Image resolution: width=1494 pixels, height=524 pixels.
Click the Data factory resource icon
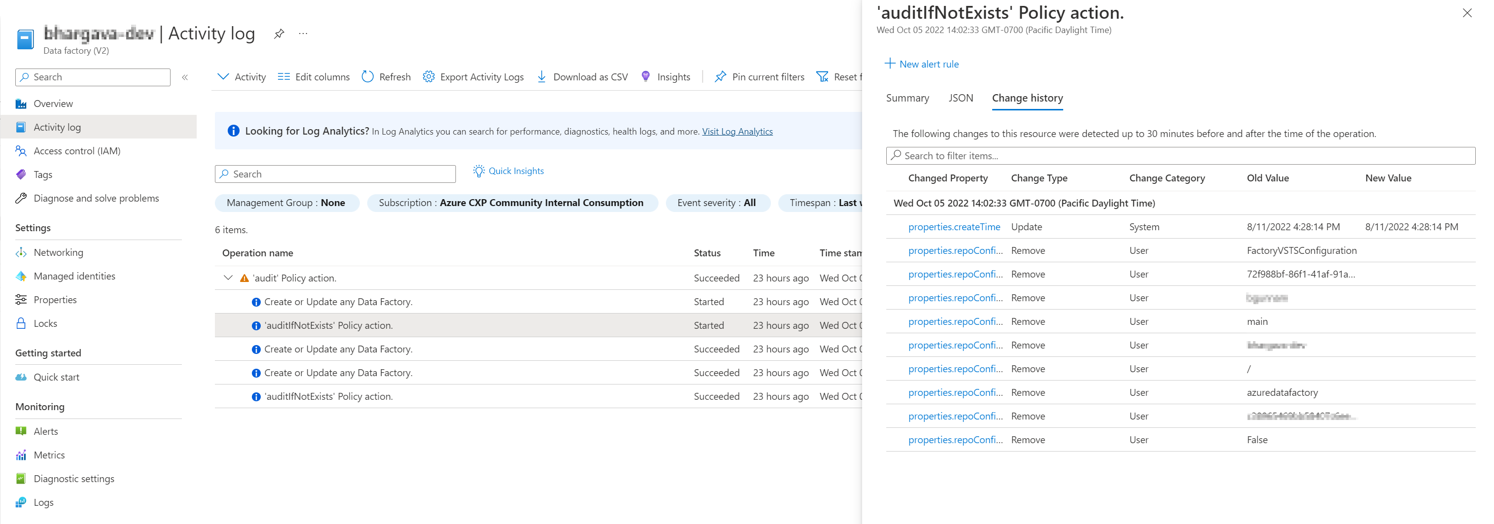[x=25, y=39]
